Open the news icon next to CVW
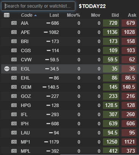This screenshot has width=139, height=155. [x=14, y=59]
